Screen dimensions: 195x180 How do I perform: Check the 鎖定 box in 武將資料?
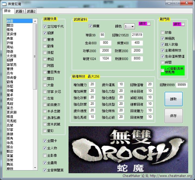(149, 24)
